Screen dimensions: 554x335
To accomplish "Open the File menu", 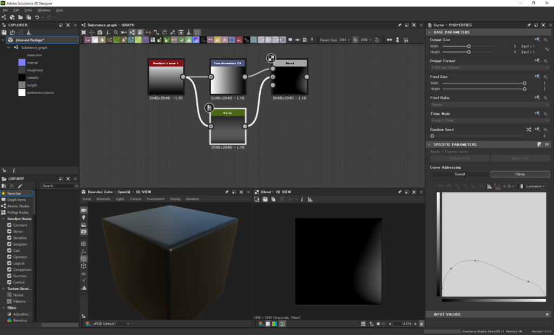I will (5, 10).
